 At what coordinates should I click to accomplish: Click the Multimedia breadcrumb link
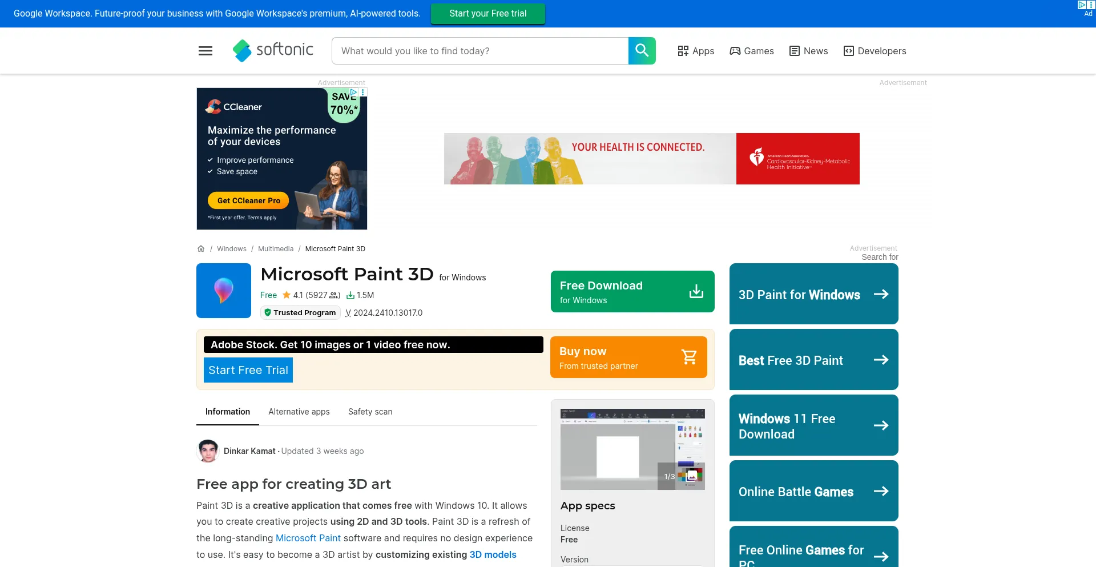276,249
